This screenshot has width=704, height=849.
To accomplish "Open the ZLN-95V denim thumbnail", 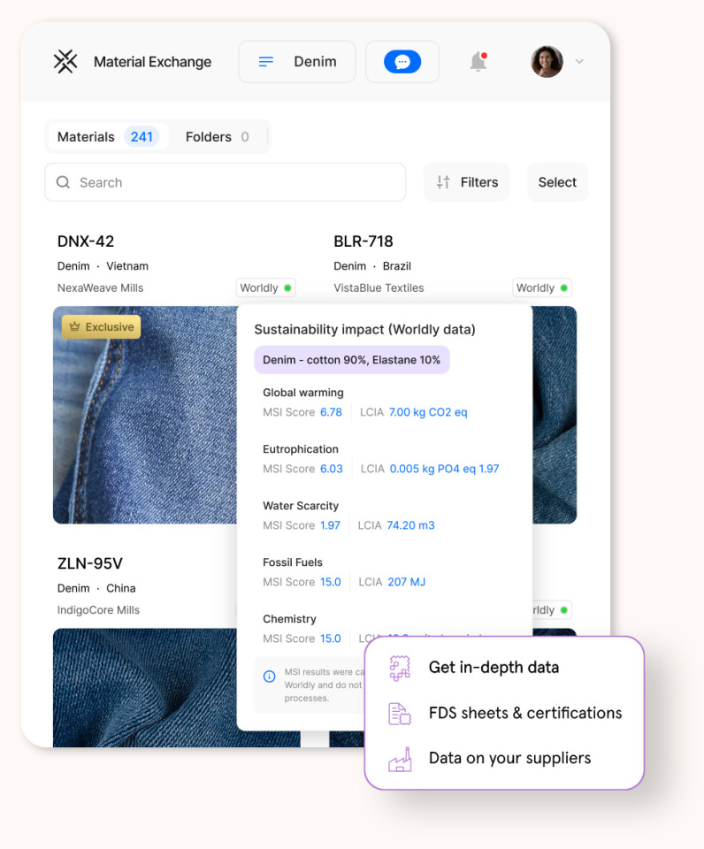I will [x=144, y=688].
